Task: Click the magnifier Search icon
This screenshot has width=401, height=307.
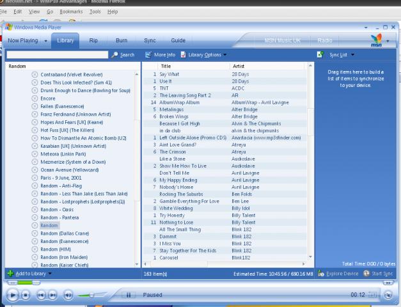Action: pos(115,55)
